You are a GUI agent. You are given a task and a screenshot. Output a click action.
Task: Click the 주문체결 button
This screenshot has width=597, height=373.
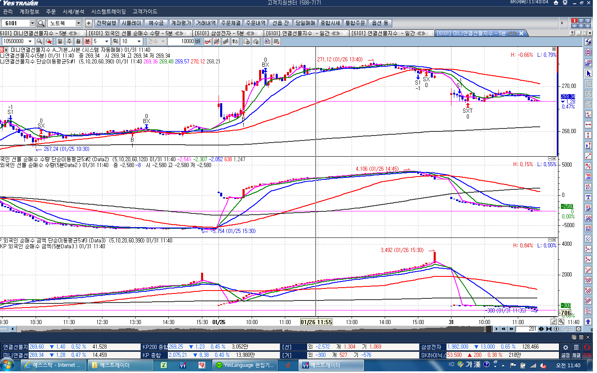(231, 23)
